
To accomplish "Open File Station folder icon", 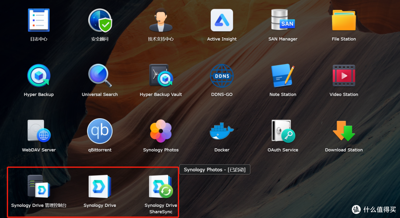I will pyautogui.click(x=344, y=20).
